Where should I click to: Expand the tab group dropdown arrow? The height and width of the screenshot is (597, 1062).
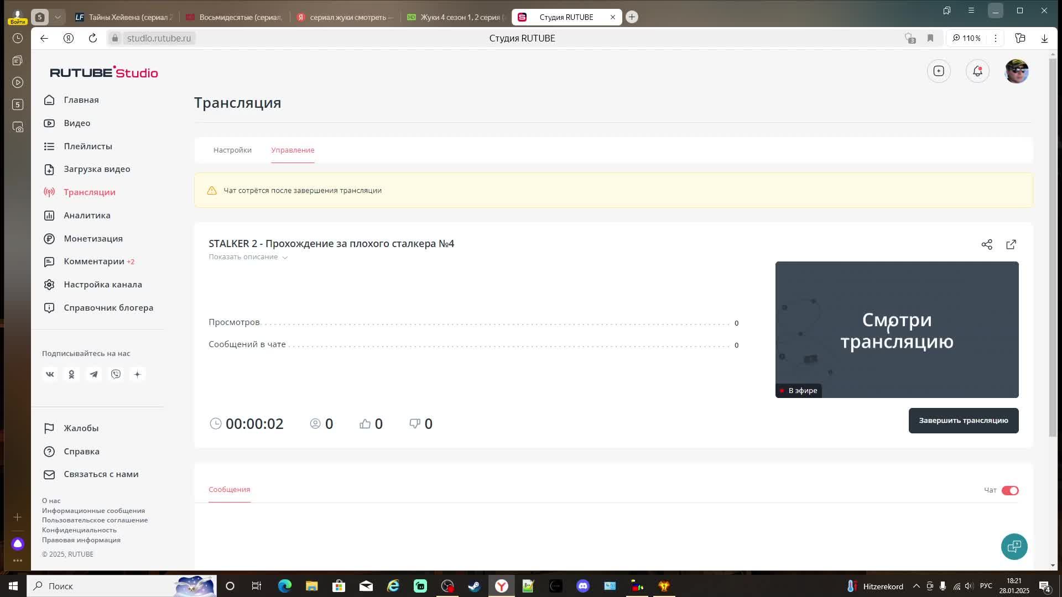(x=58, y=17)
